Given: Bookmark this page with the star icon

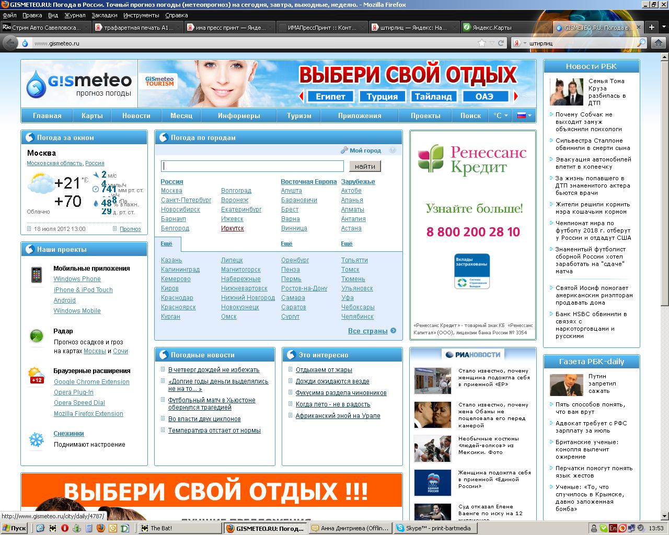Looking at the screenshot, I should tap(481, 43).
